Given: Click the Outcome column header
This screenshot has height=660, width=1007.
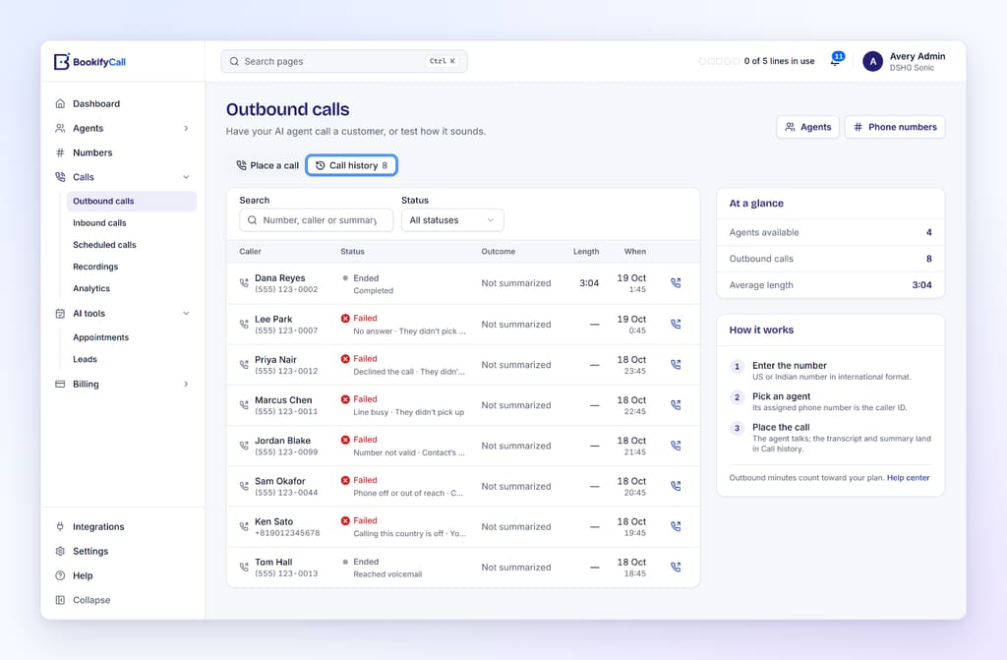Looking at the screenshot, I should 499,251.
